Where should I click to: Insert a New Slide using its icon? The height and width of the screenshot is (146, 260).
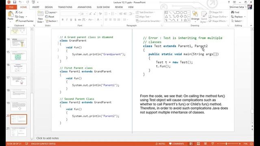pos(40,13)
